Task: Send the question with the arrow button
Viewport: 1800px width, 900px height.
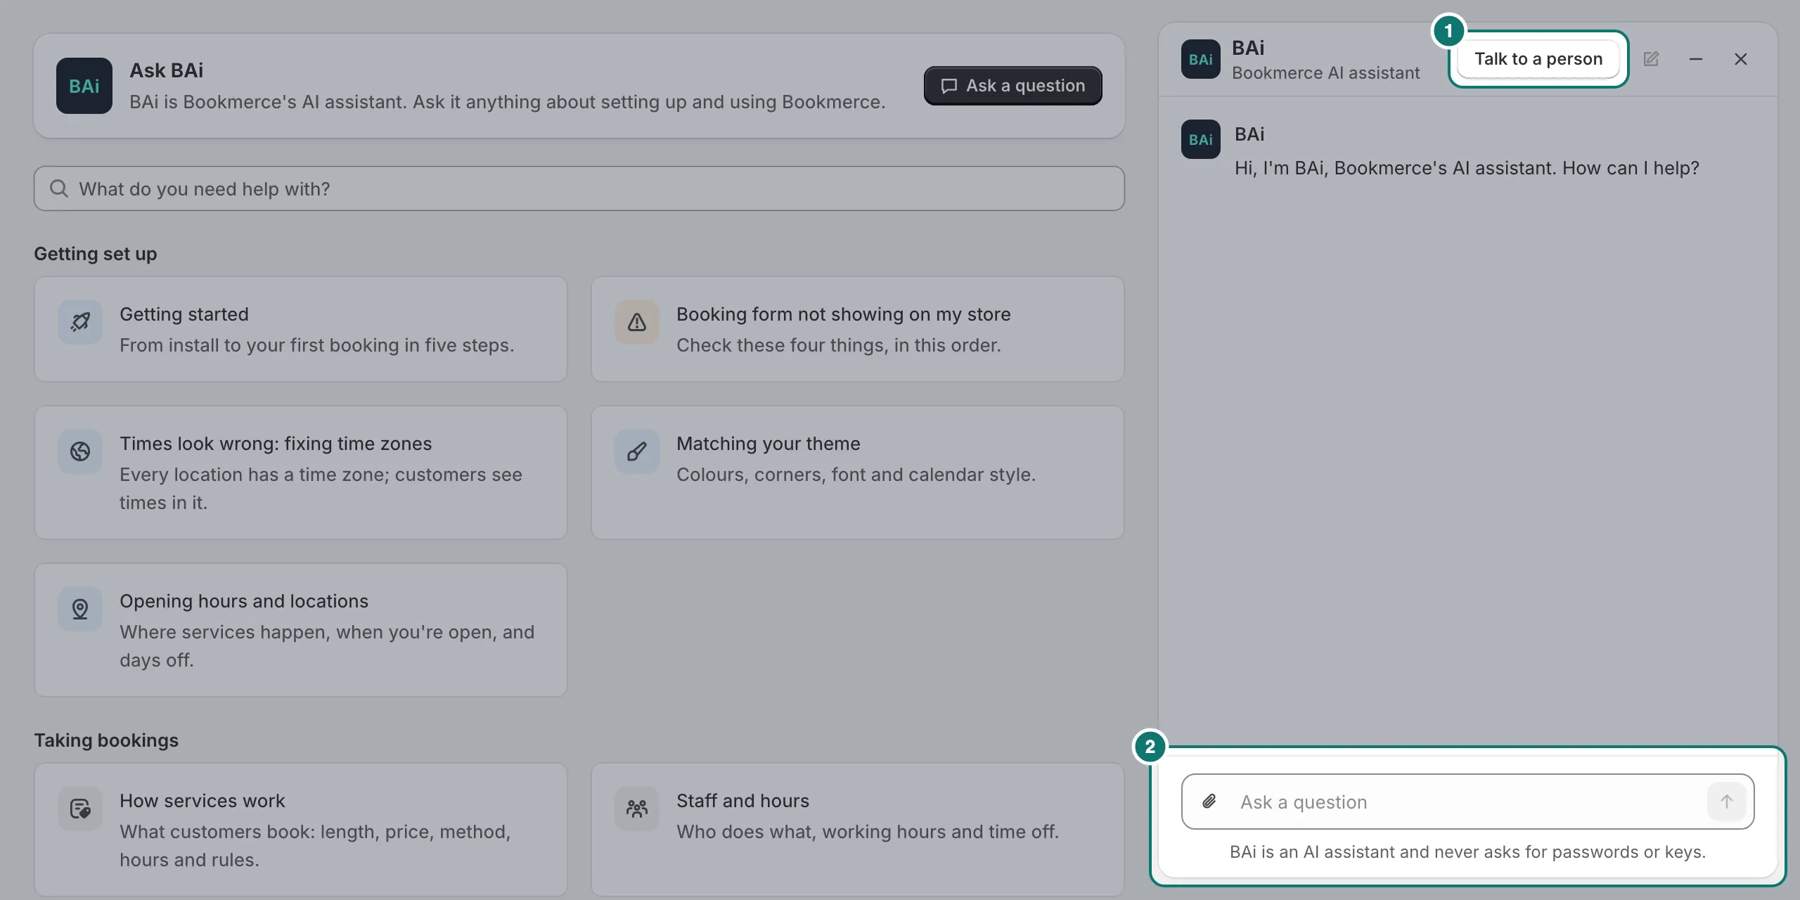Action: pyautogui.click(x=1727, y=802)
